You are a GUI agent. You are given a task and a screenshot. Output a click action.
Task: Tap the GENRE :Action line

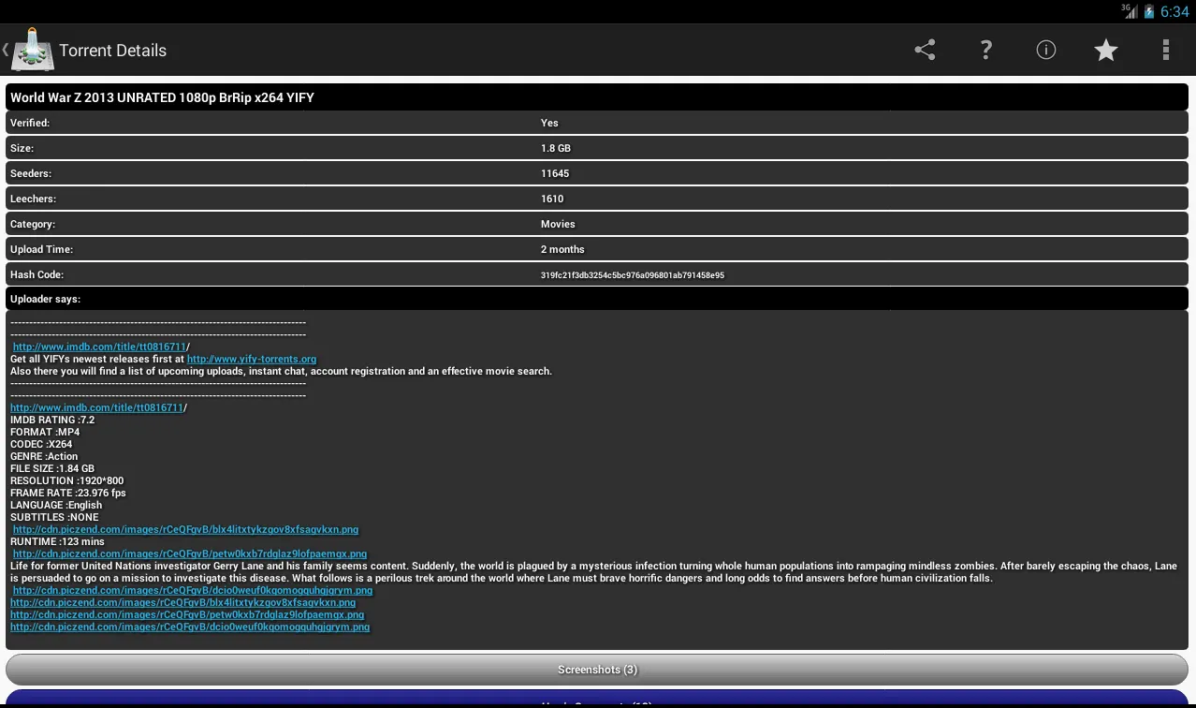pyautogui.click(x=44, y=456)
